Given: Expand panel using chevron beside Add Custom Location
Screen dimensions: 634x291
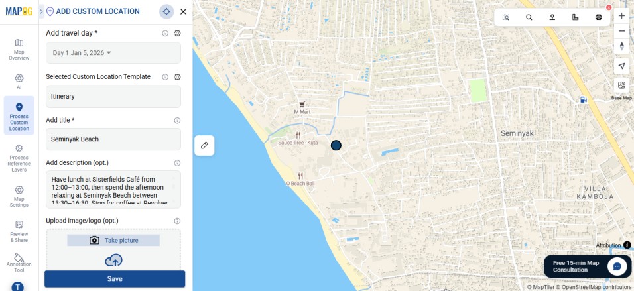Looking at the screenshot, I should (x=41, y=12).
